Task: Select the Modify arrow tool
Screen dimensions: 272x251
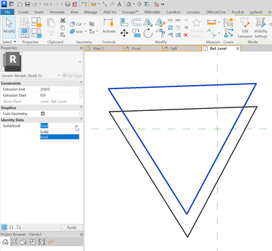Action: [9, 27]
